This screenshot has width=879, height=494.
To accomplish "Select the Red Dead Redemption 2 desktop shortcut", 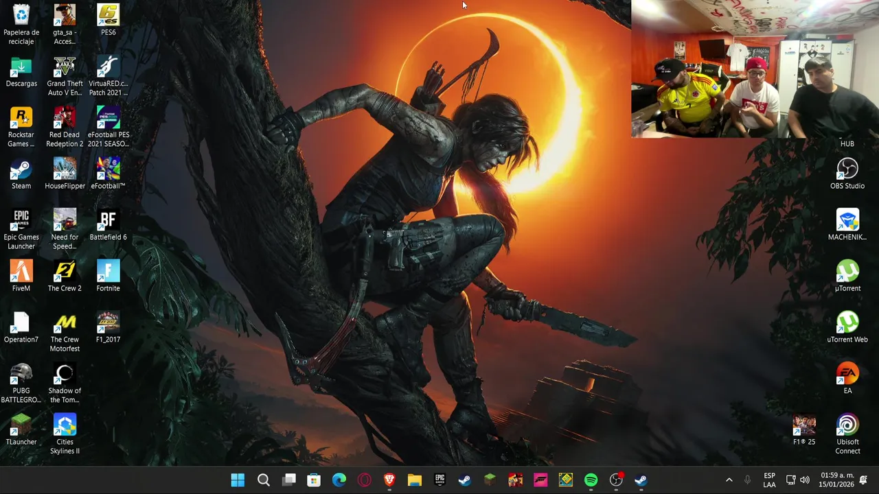I will (x=65, y=127).
